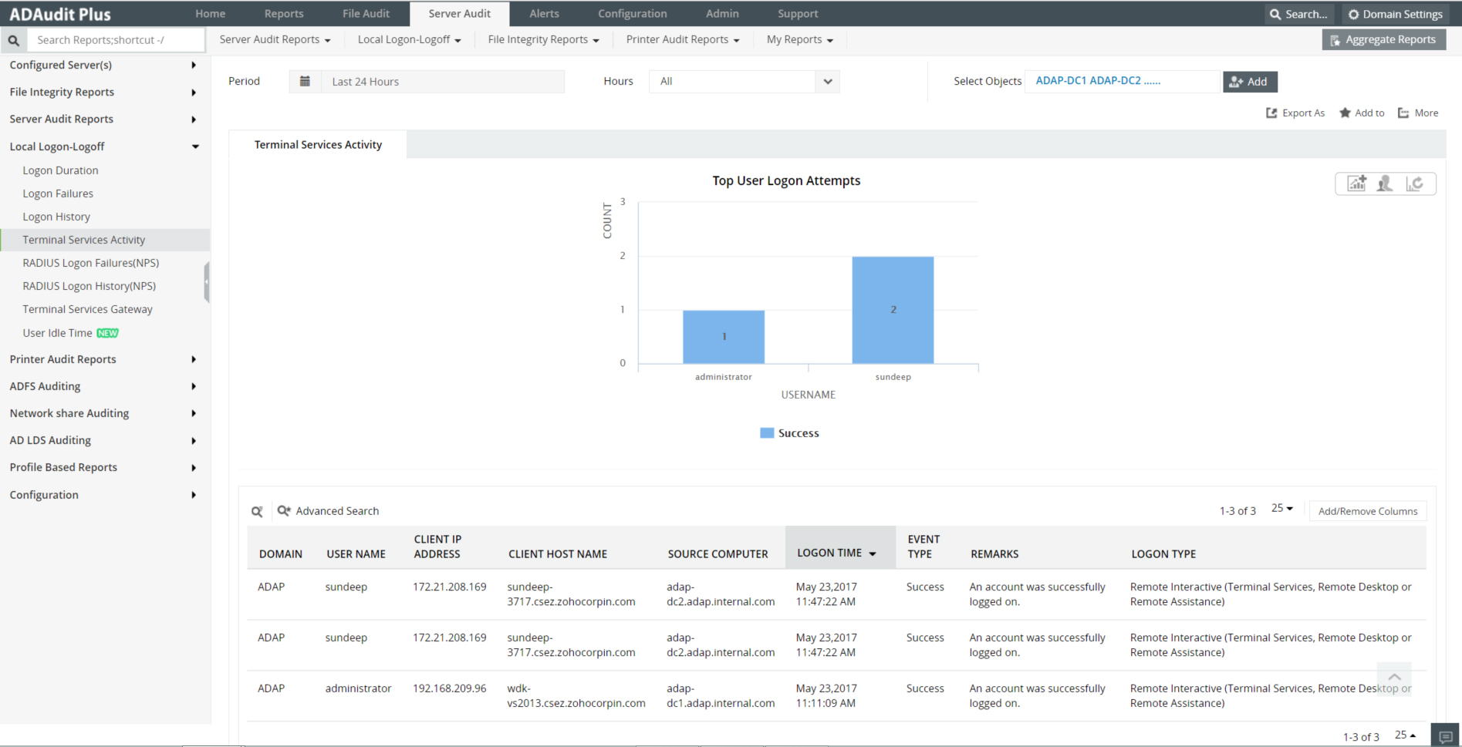Open Domain Settings gear

click(1353, 14)
